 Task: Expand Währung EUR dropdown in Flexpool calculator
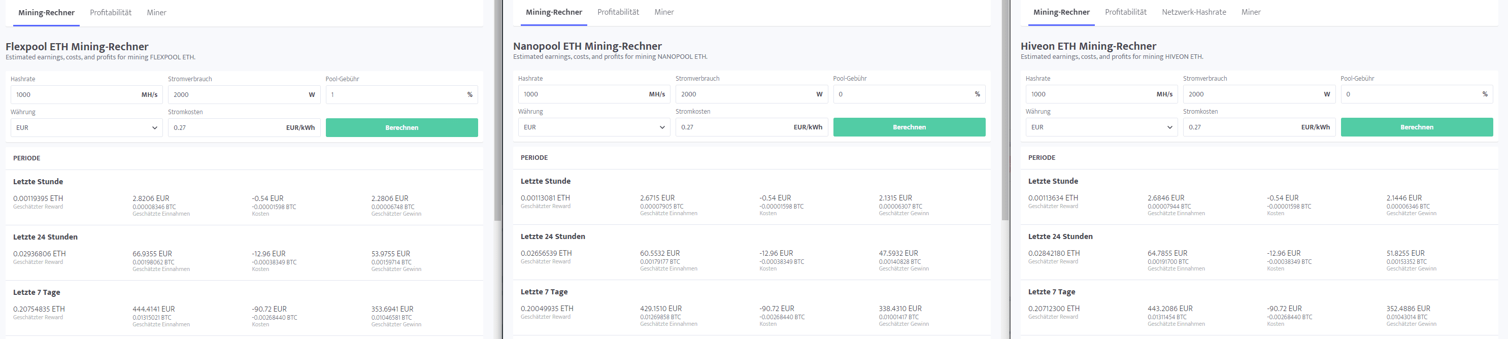87,128
